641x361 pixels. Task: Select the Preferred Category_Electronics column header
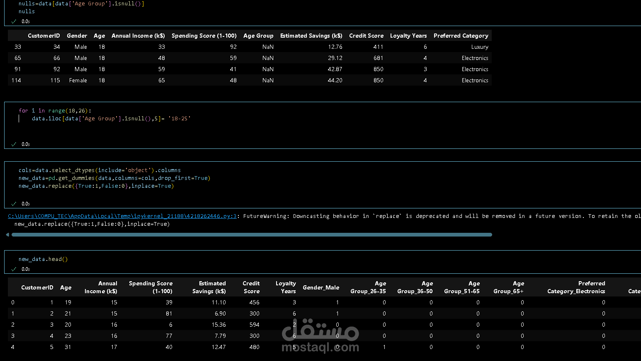[x=576, y=287]
